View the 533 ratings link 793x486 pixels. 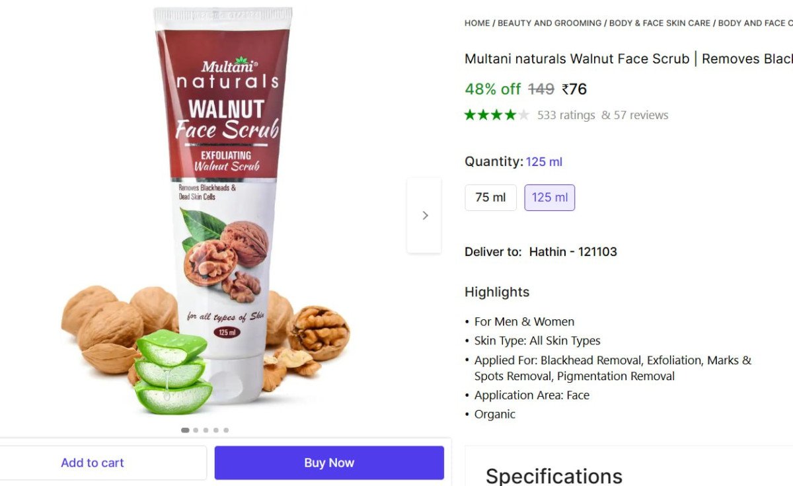566,115
